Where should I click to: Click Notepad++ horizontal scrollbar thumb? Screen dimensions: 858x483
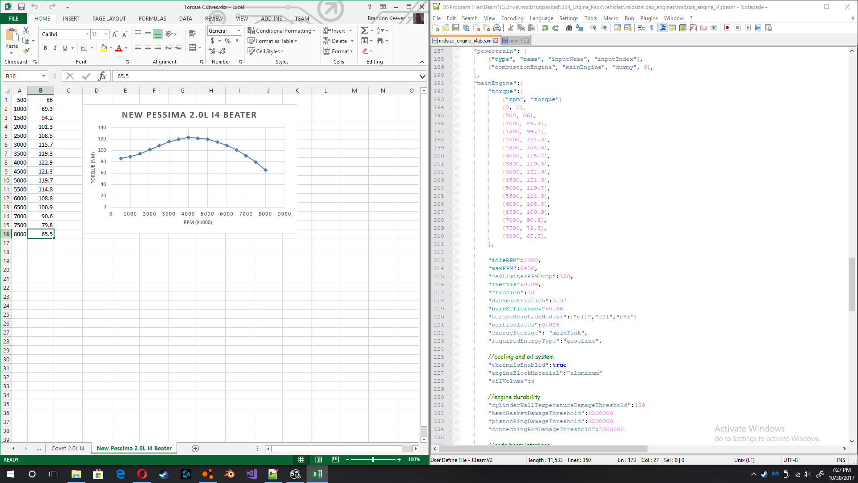click(x=543, y=449)
